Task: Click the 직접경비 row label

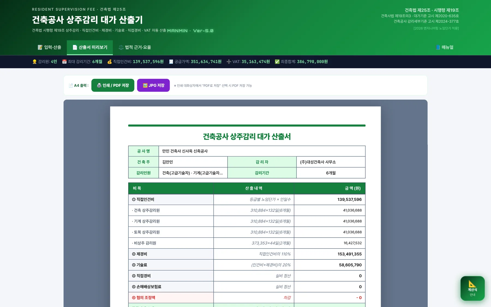Action: 141,276
